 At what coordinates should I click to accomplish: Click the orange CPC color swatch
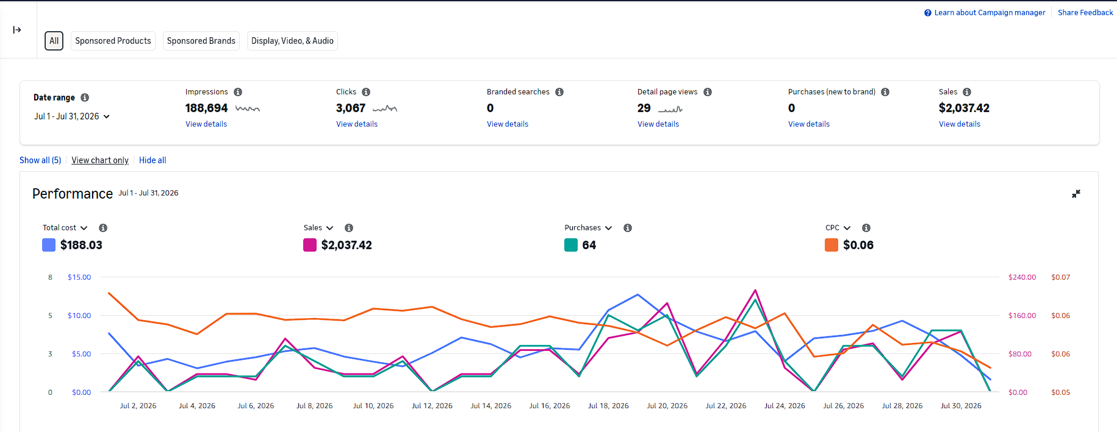click(x=831, y=245)
